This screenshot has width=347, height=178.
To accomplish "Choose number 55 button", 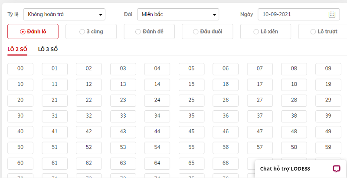I will 191,148.
